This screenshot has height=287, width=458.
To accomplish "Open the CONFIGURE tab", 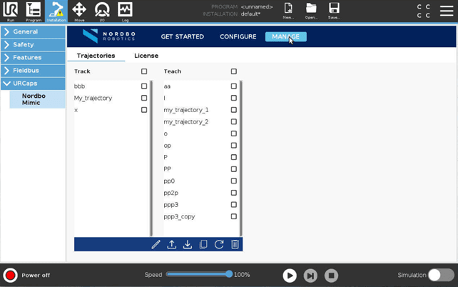I will click(238, 37).
